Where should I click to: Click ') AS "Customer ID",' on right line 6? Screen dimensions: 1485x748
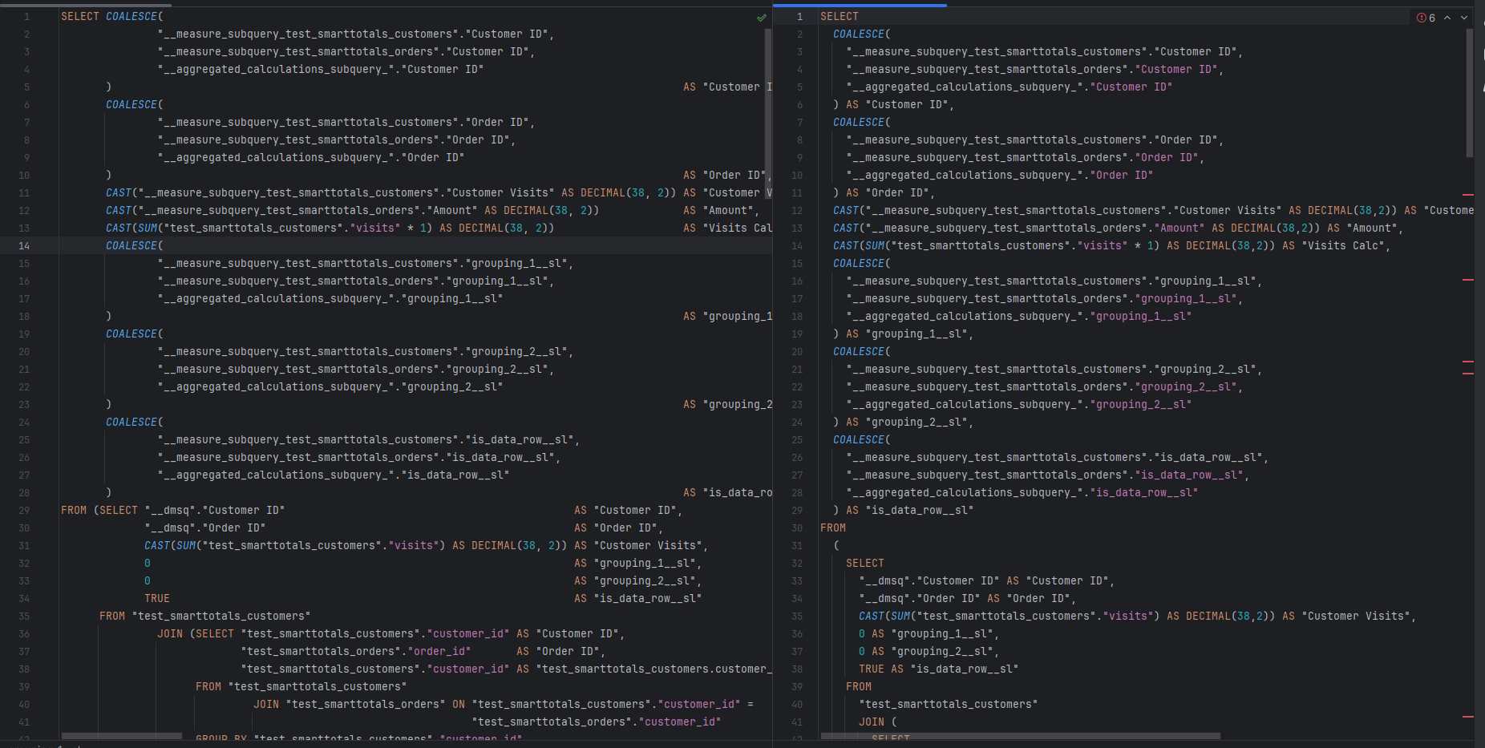894,105
